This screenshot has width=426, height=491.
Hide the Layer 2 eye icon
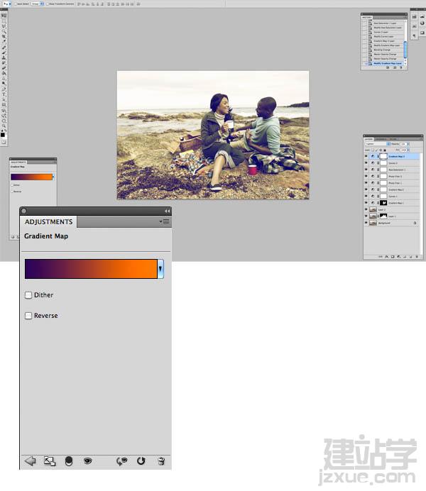(x=366, y=209)
